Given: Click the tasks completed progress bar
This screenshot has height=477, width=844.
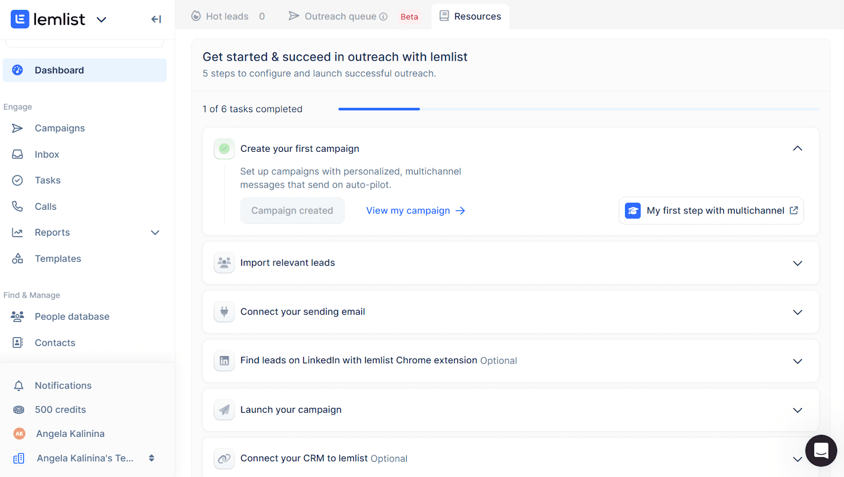Looking at the screenshot, I should pos(578,109).
